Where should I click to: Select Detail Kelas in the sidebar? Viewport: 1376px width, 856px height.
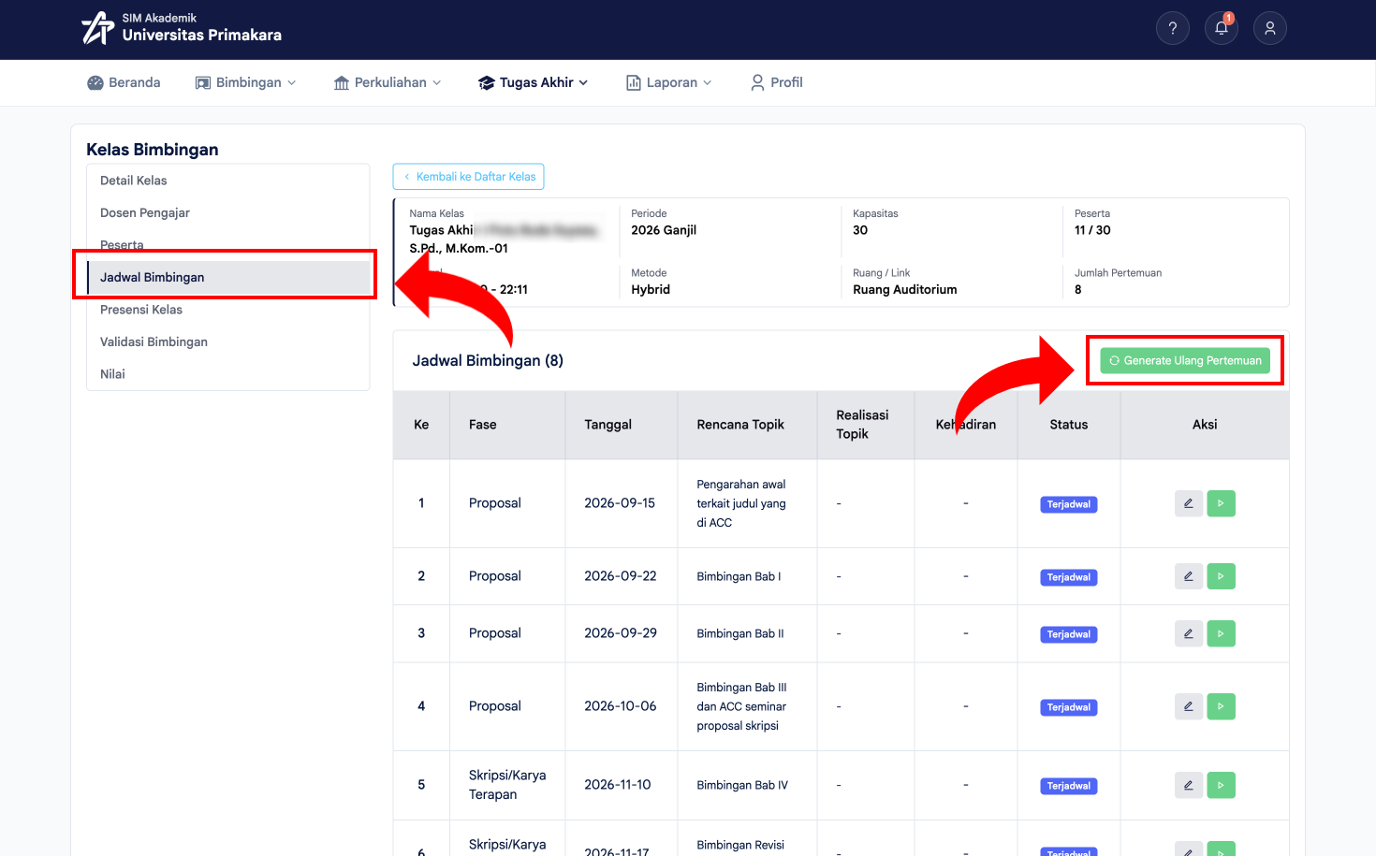tap(228, 181)
